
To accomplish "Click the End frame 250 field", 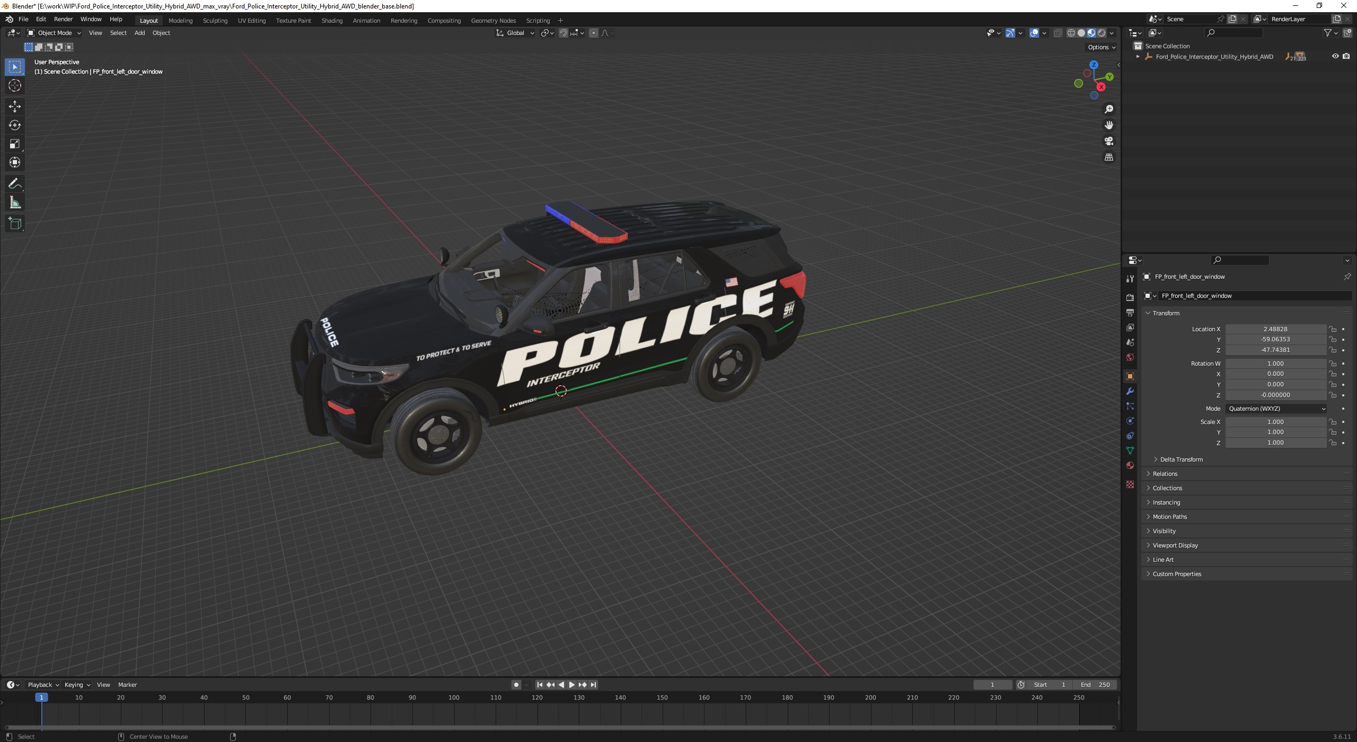I will 1095,685.
